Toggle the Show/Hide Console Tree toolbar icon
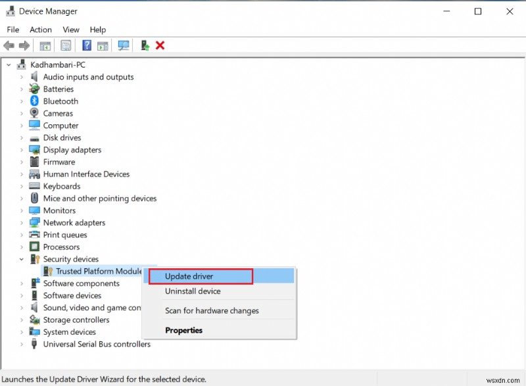This screenshot has height=386, width=526. (x=45, y=45)
